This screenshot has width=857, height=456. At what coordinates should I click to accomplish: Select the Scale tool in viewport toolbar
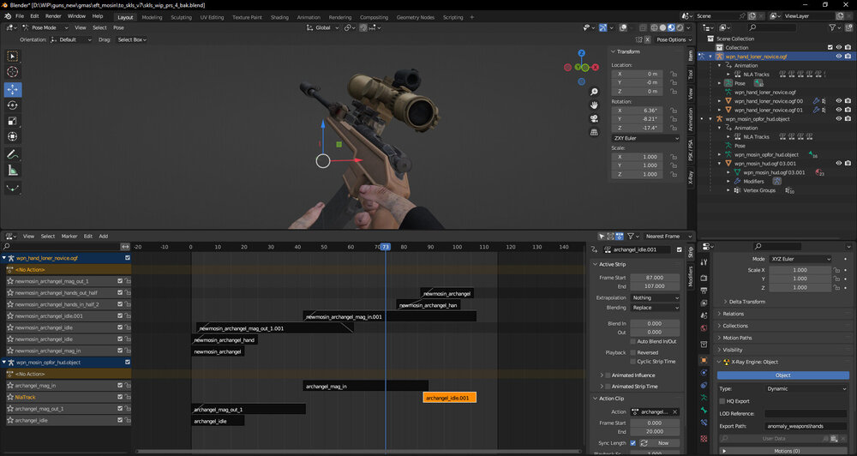[13, 121]
